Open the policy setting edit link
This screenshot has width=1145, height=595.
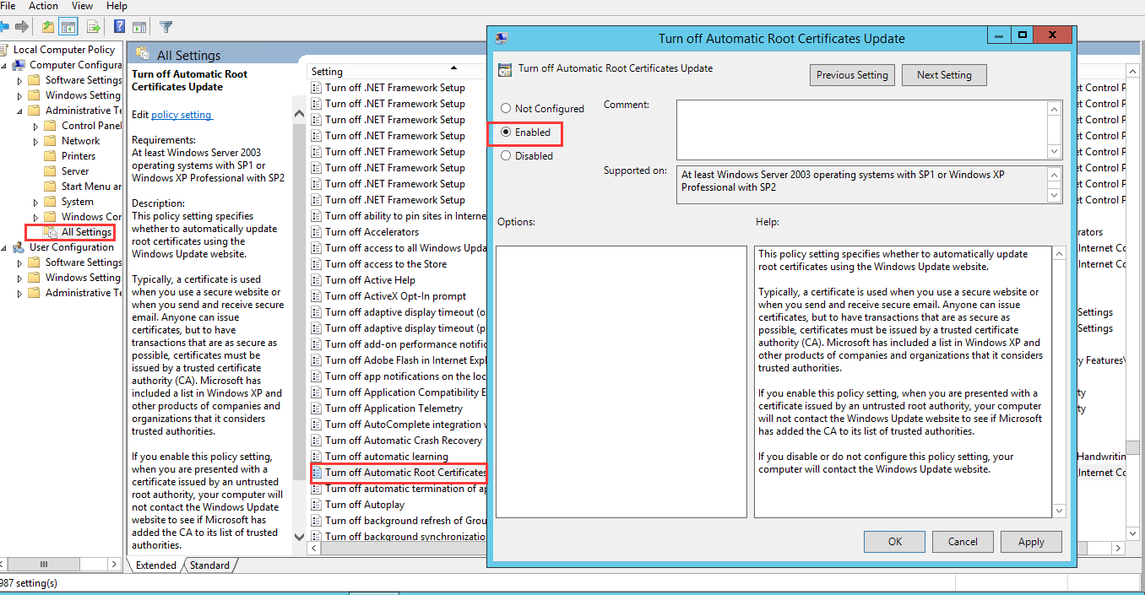[181, 114]
